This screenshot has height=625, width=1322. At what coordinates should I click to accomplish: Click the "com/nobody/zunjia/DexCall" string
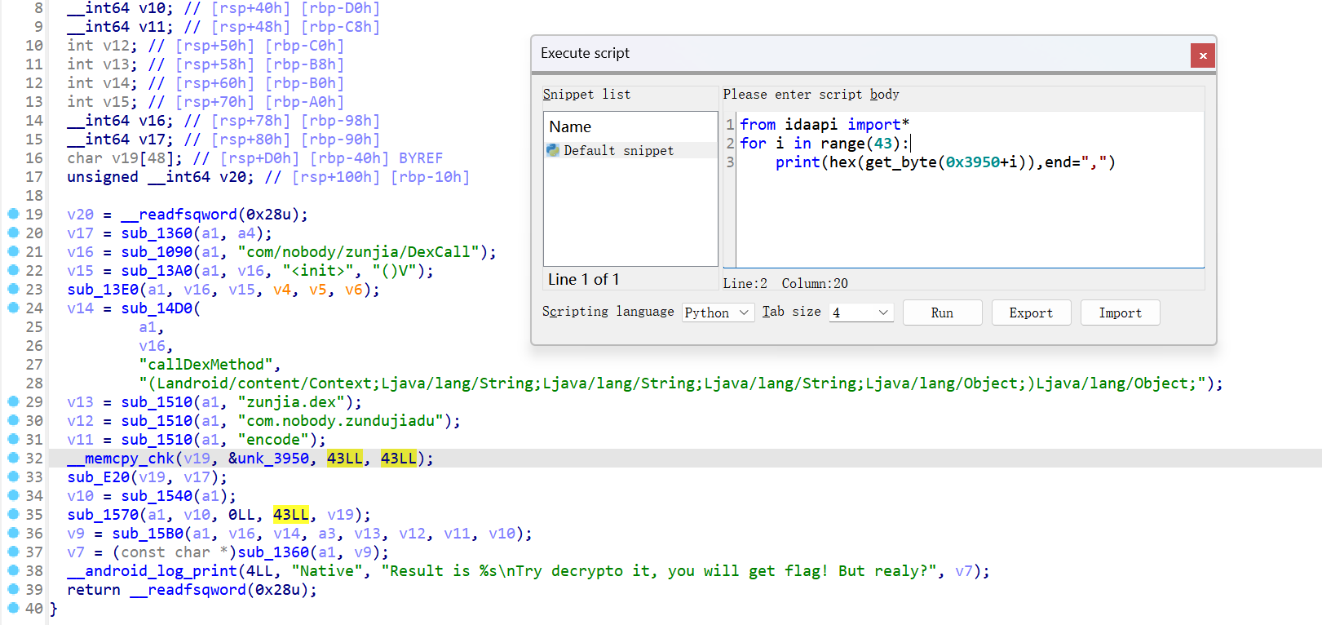coord(358,252)
